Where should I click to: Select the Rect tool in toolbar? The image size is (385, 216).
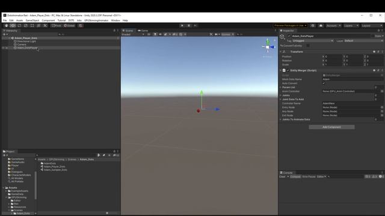(x=32, y=25)
